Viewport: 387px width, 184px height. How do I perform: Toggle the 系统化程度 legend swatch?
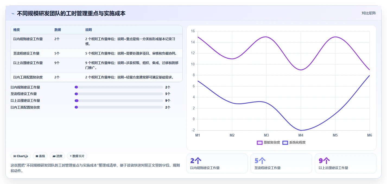click(x=285, y=142)
